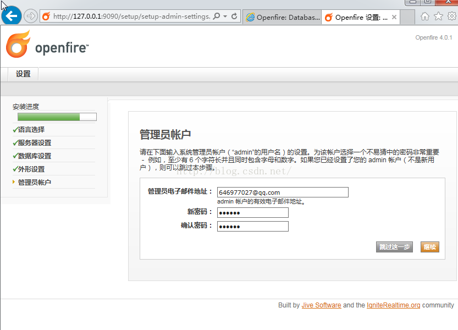Click the browser back arrow button
Image resolution: width=458 pixels, height=330 pixels.
[x=12, y=16]
